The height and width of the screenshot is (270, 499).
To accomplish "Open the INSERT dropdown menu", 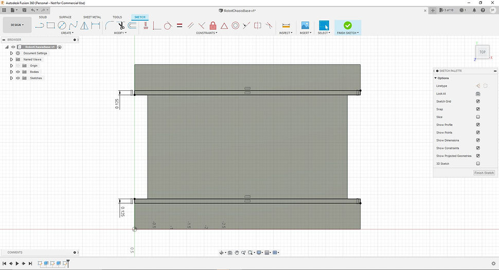I will point(306,33).
